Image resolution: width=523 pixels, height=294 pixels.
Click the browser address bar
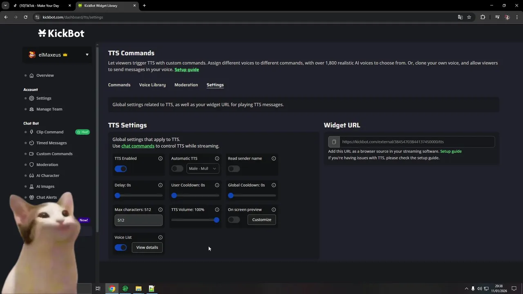tap(245, 17)
